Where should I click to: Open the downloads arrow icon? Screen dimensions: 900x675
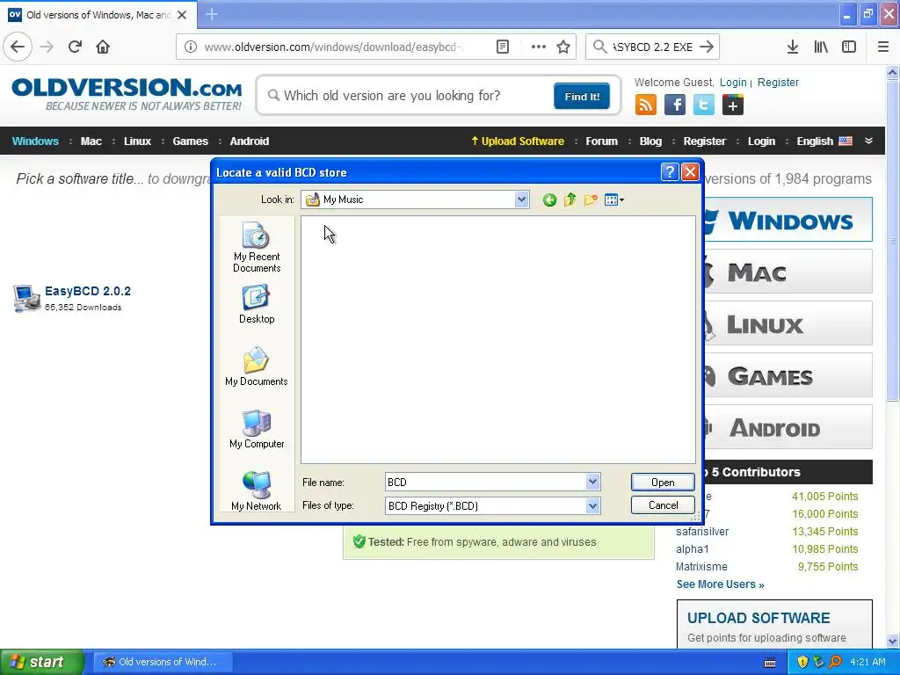pos(792,47)
